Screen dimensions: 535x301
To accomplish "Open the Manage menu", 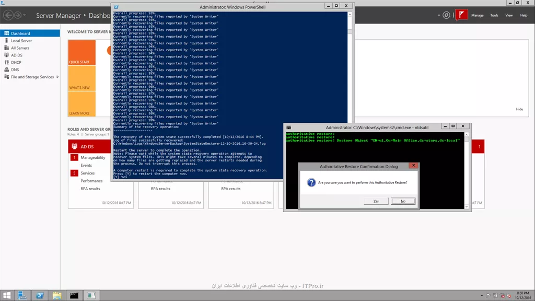I will pyautogui.click(x=478, y=15).
